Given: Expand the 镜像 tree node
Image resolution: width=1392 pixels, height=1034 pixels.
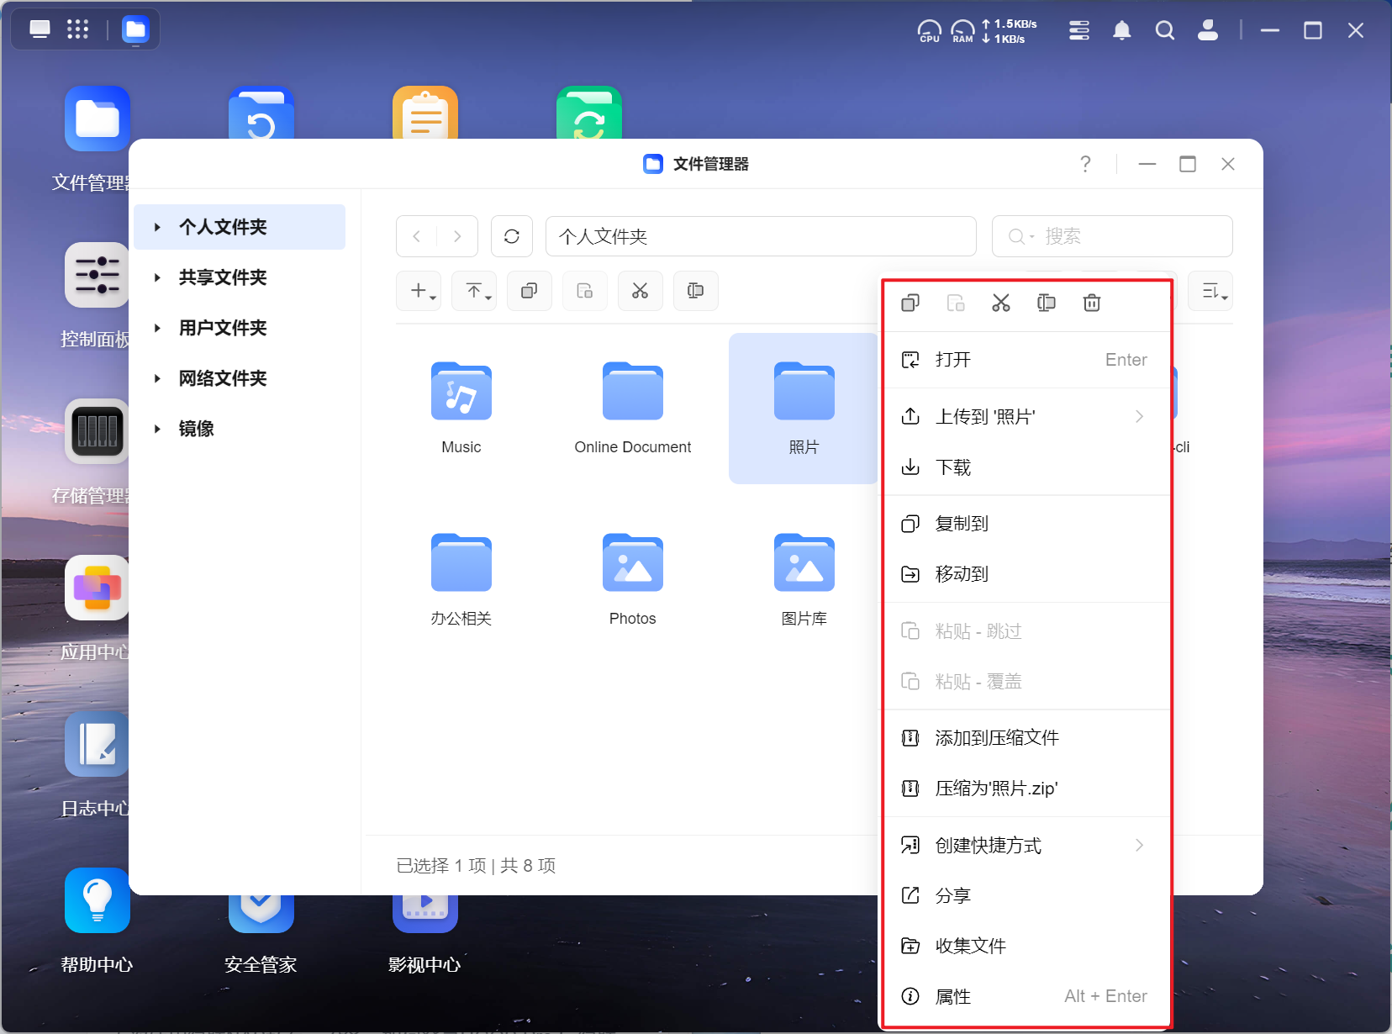Looking at the screenshot, I should [x=157, y=429].
